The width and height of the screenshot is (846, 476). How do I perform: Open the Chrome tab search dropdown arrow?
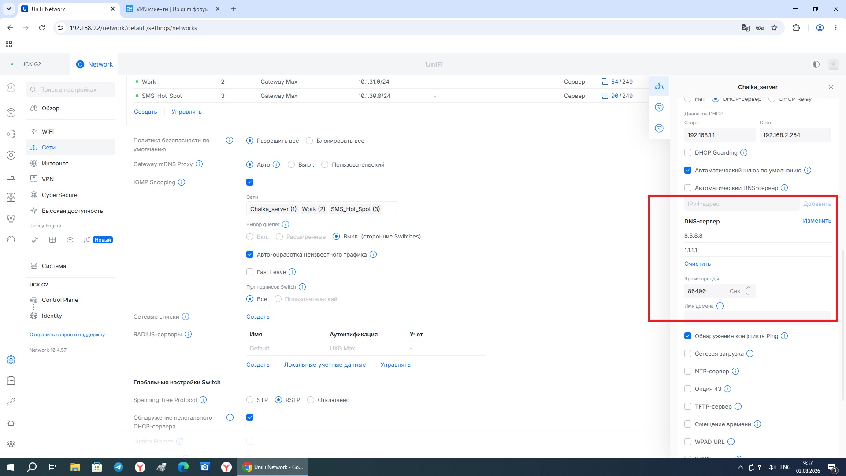[x=8, y=9]
